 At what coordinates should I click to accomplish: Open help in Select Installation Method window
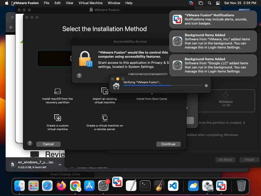click(30, 143)
